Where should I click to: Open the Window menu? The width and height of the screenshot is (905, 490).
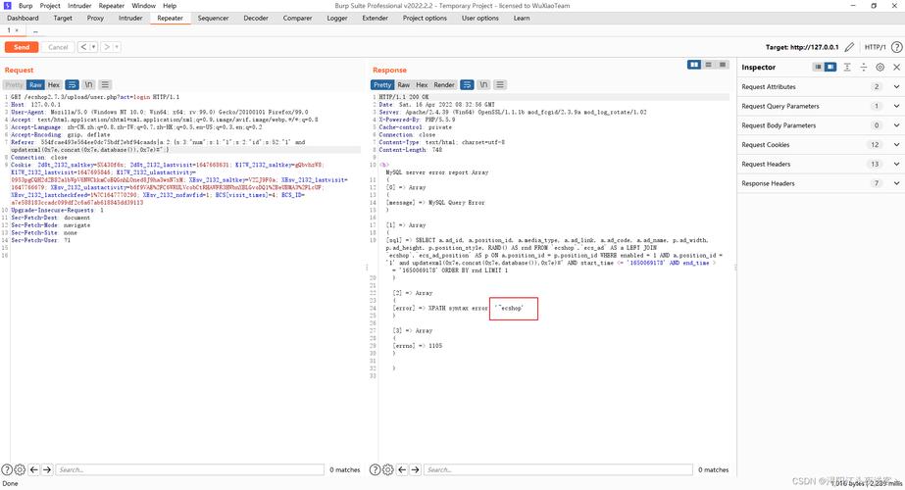click(x=144, y=6)
